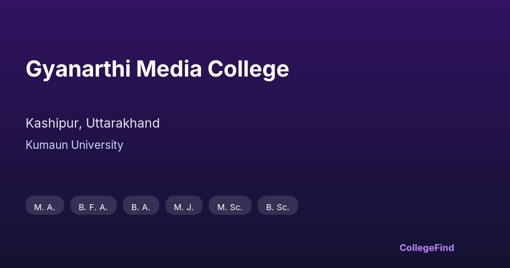Click the word Kumaun
The image size is (510, 268).
point(47,145)
